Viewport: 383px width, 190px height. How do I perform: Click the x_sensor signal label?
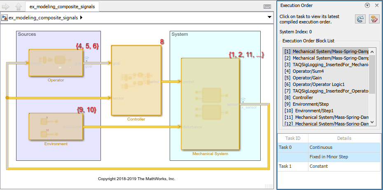click(x=249, y=107)
